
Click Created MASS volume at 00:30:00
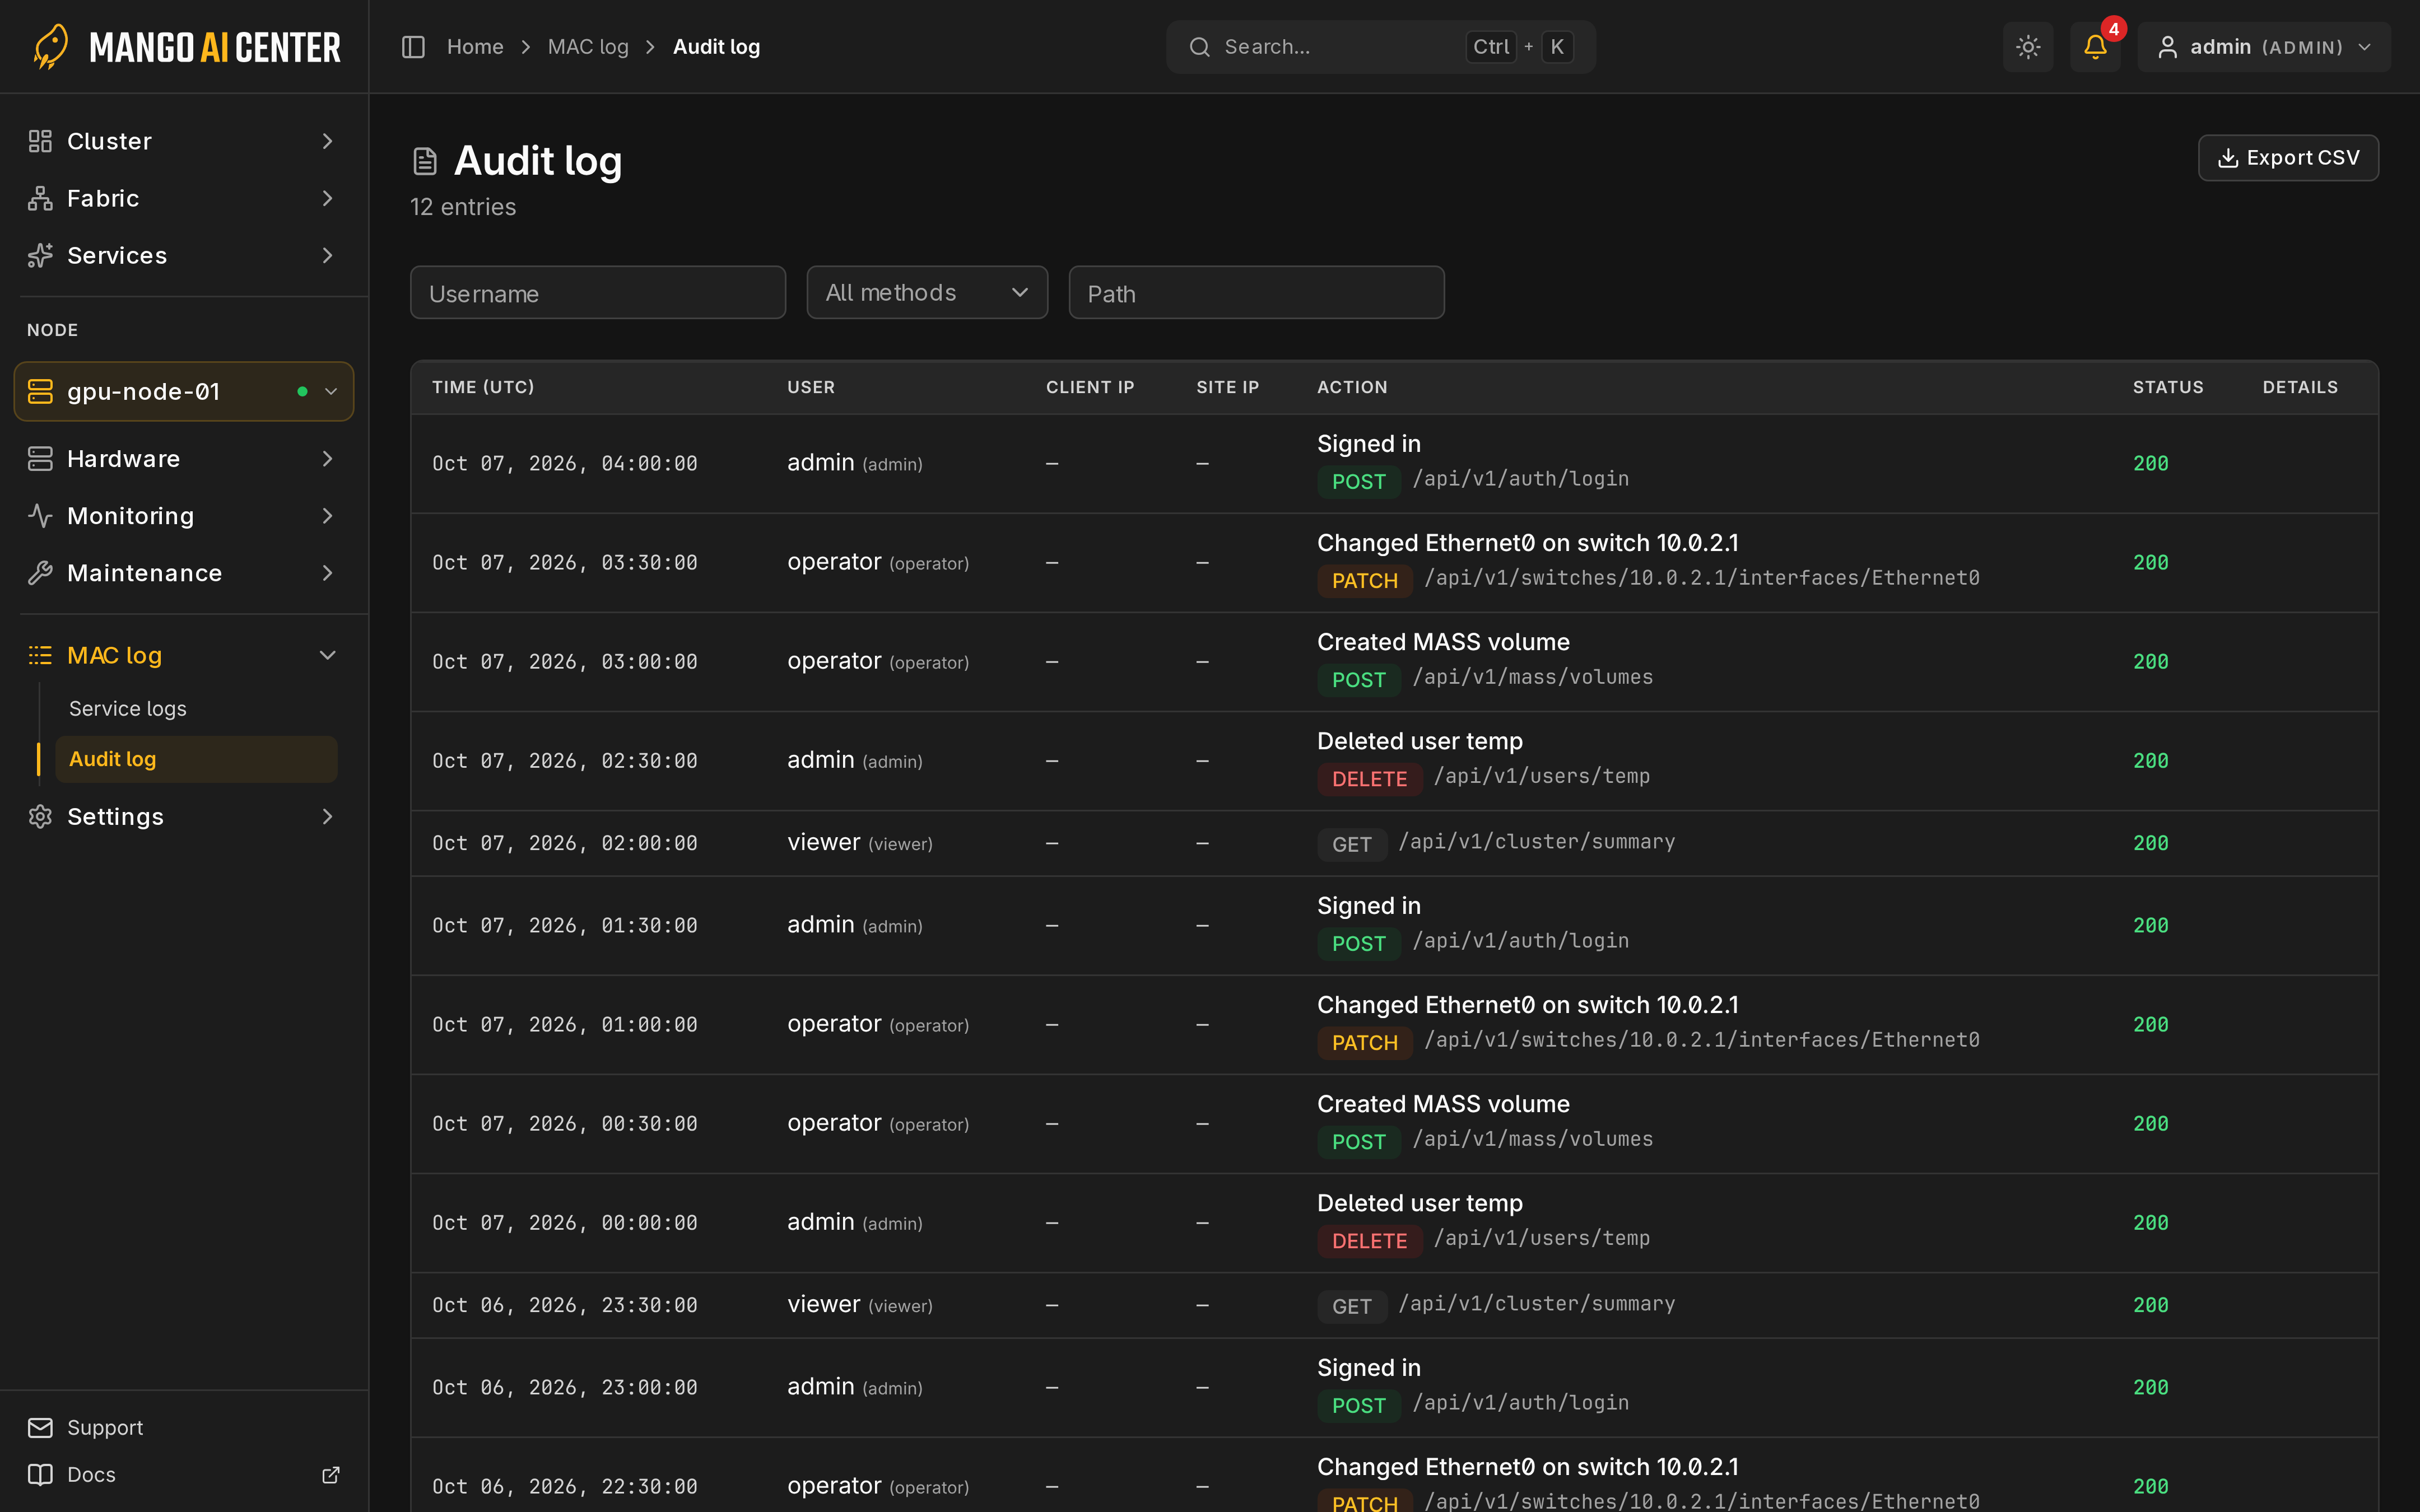pos(1443,1104)
